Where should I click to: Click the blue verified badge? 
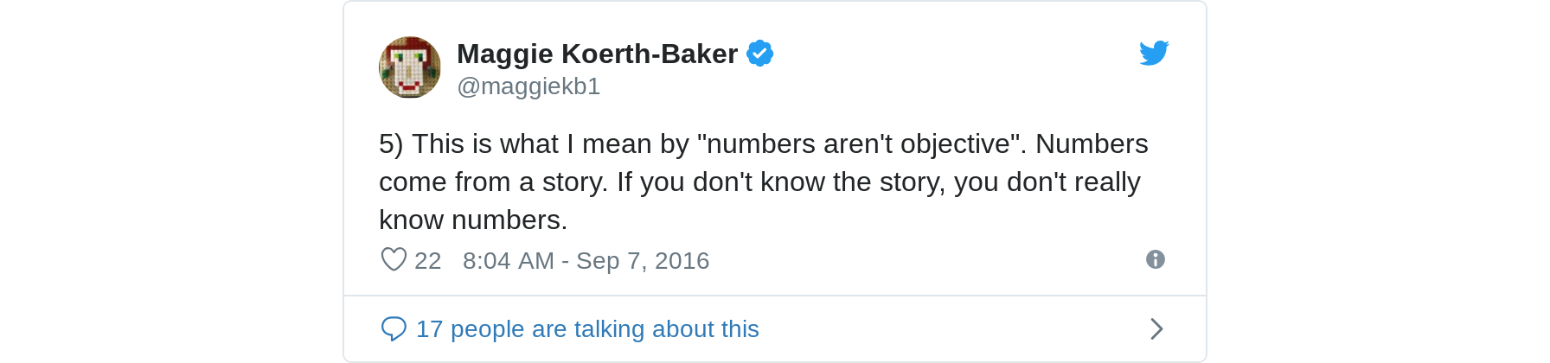point(759,54)
